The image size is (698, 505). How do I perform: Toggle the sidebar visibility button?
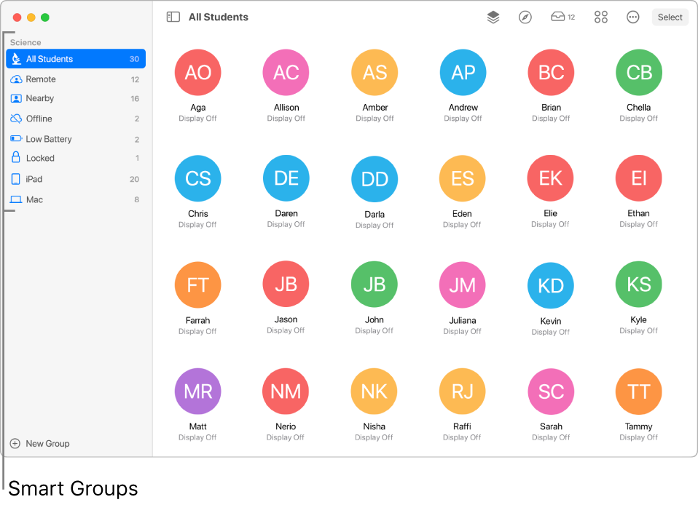pyautogui.click(x=173, y=17)
